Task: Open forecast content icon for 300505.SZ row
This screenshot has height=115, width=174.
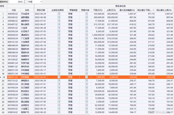Action: pyautogui.click(x=86, y=28)
